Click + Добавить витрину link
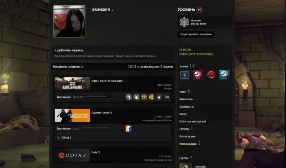 coord(69,50)
